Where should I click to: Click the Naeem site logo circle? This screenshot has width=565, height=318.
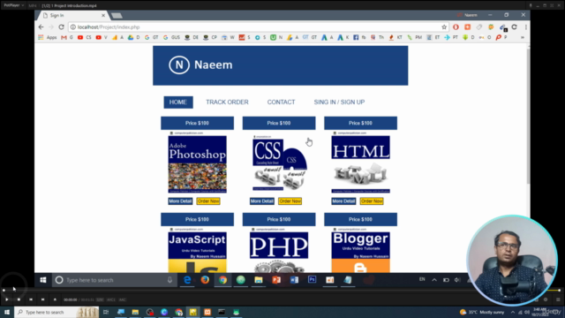pos(179,64)
